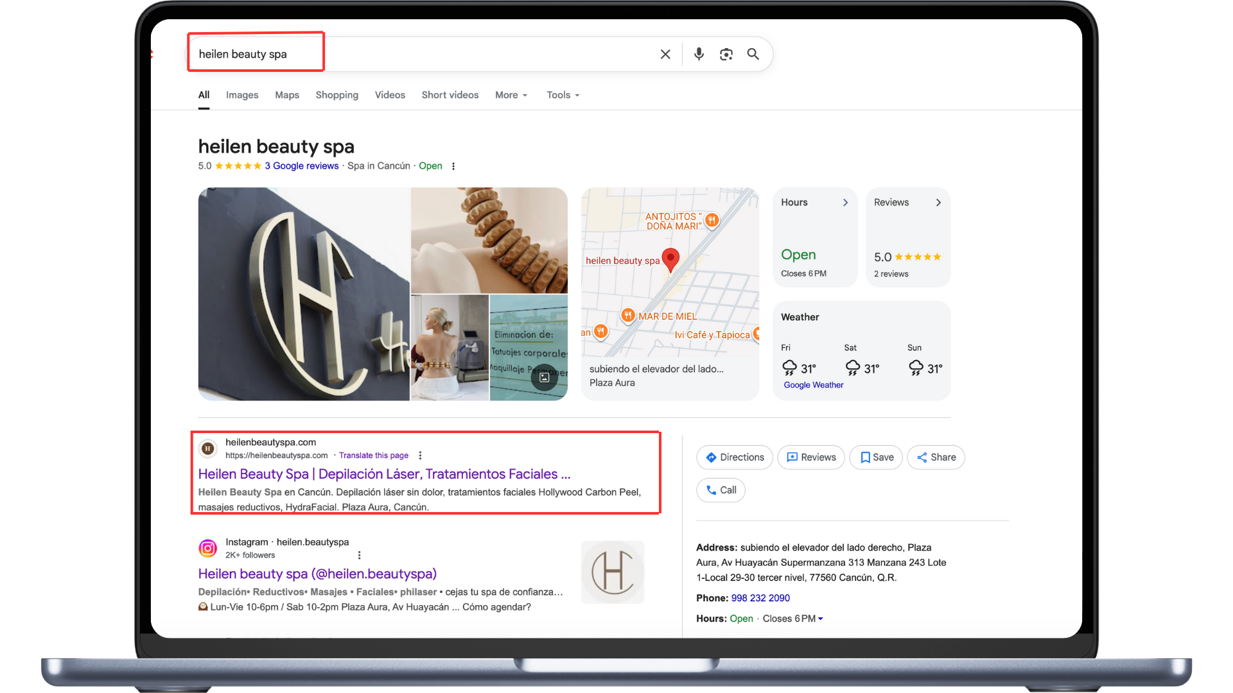The width and height of the screenshot is (1233, 693).
Task: Expand the Hours card chevron
Action: click(845, 202)
